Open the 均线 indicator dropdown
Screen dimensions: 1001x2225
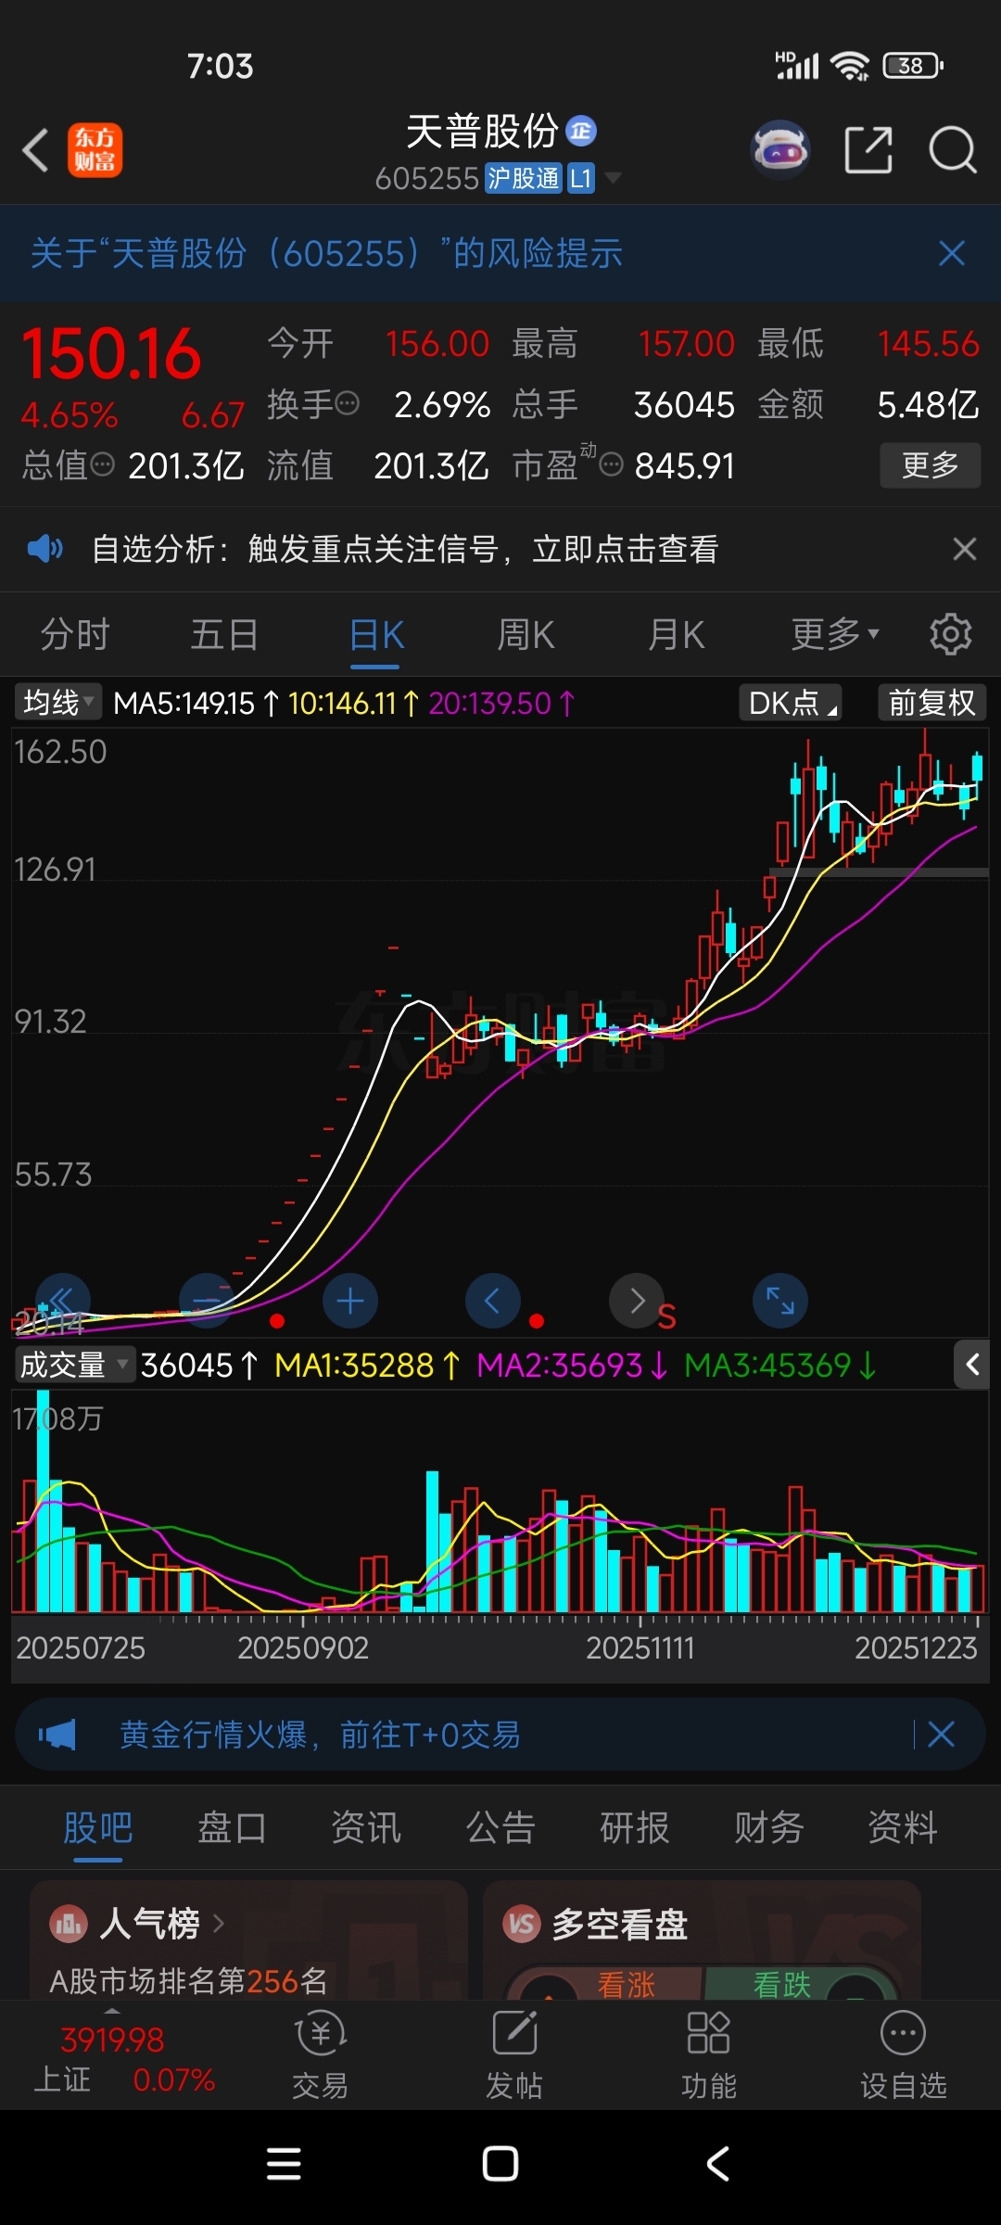click(58, 703)
